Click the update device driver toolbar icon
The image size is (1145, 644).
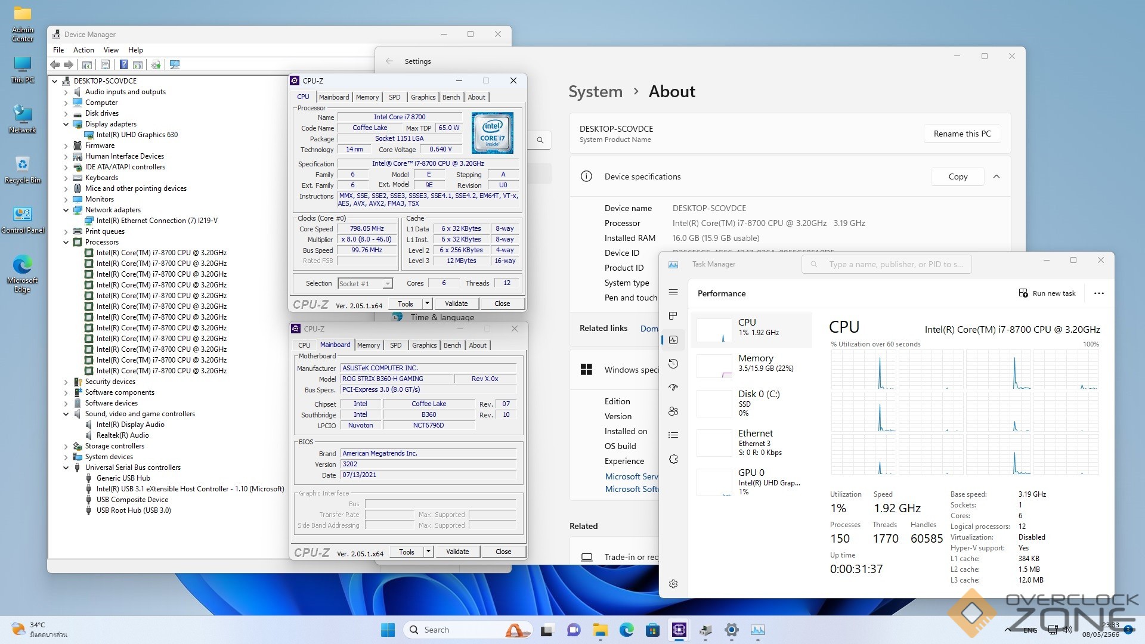(156, 64)
